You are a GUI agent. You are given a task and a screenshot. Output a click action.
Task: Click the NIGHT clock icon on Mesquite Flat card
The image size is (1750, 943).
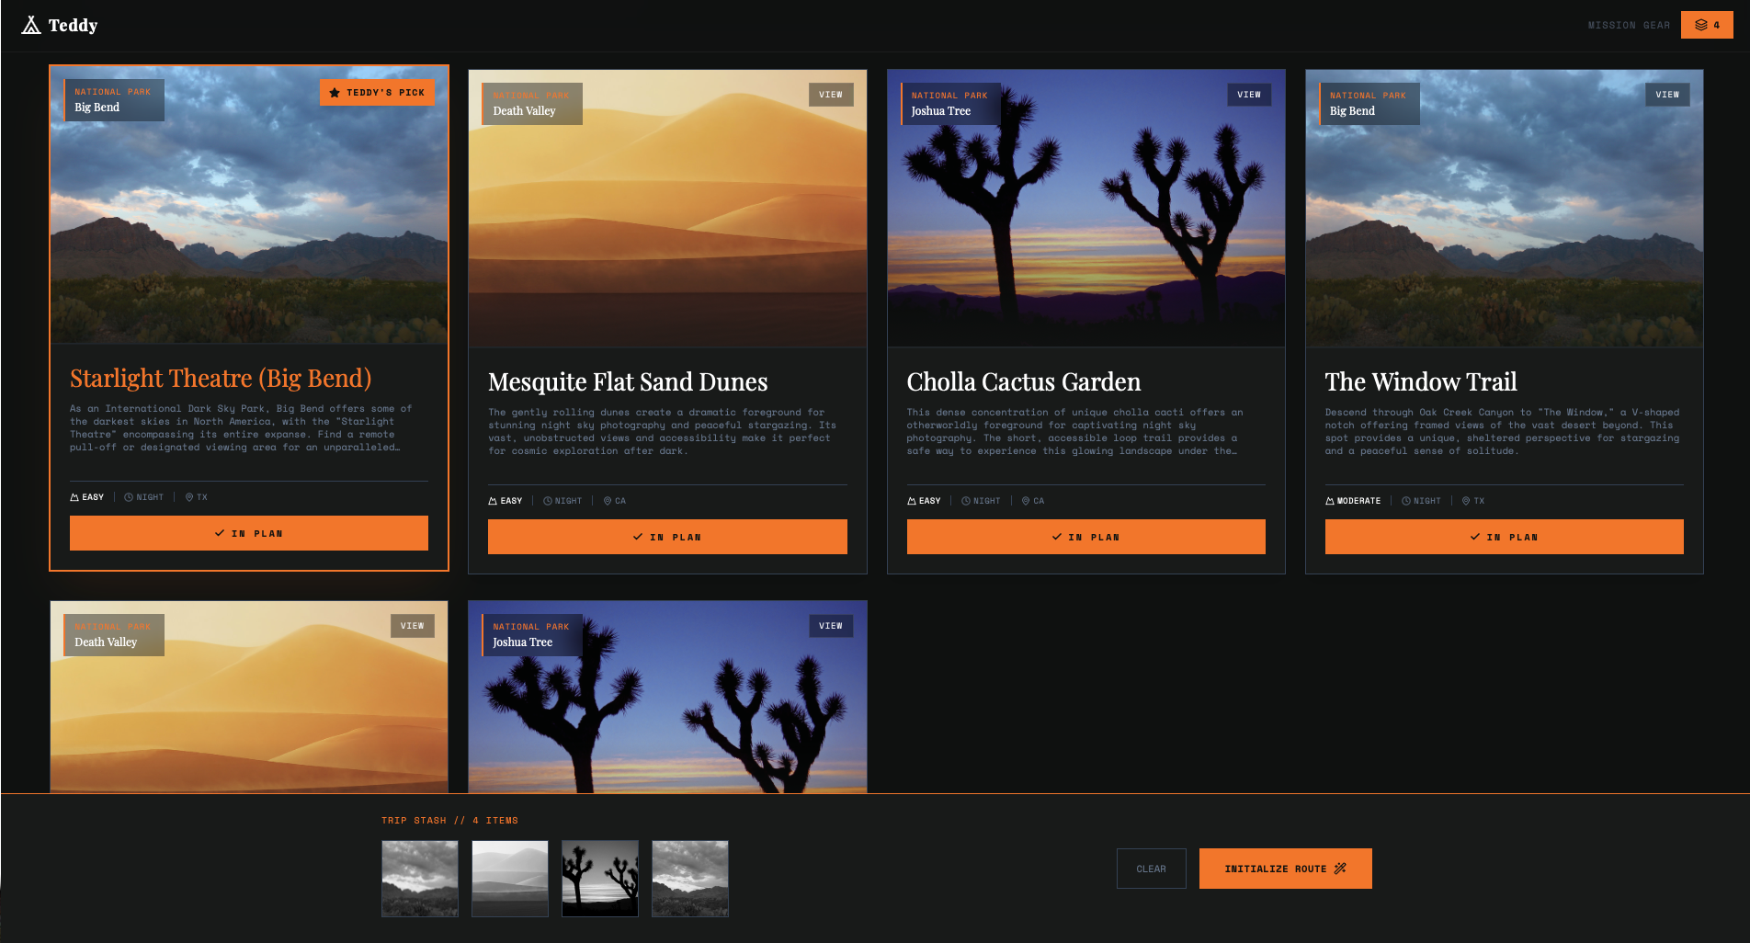tap(546, 500)
